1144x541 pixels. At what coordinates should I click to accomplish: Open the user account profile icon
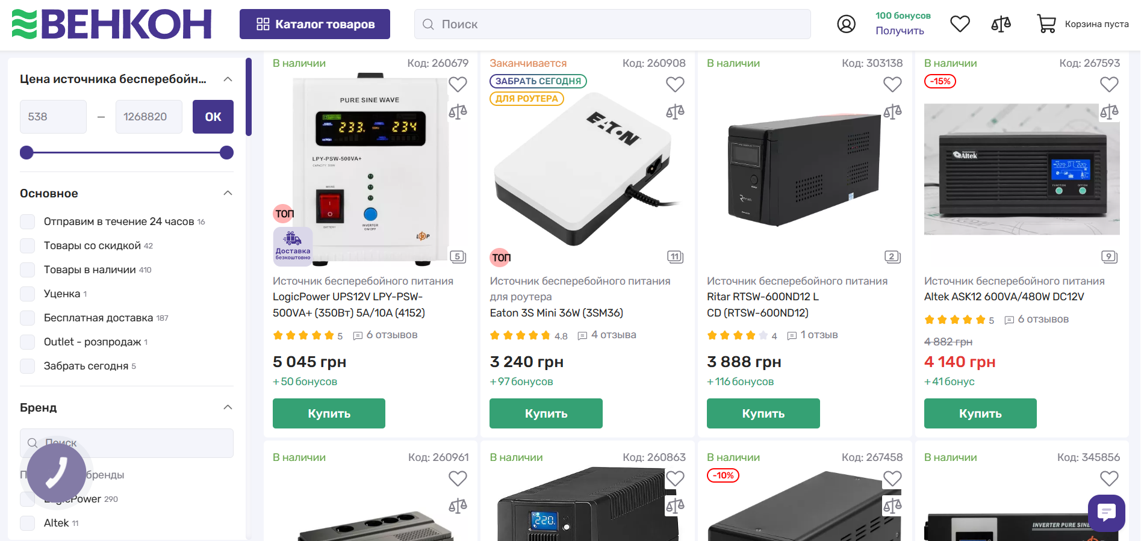pos(846,24)
